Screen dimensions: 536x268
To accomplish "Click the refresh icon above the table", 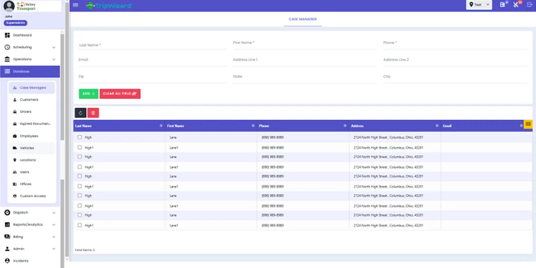I will tap(80, 113).
